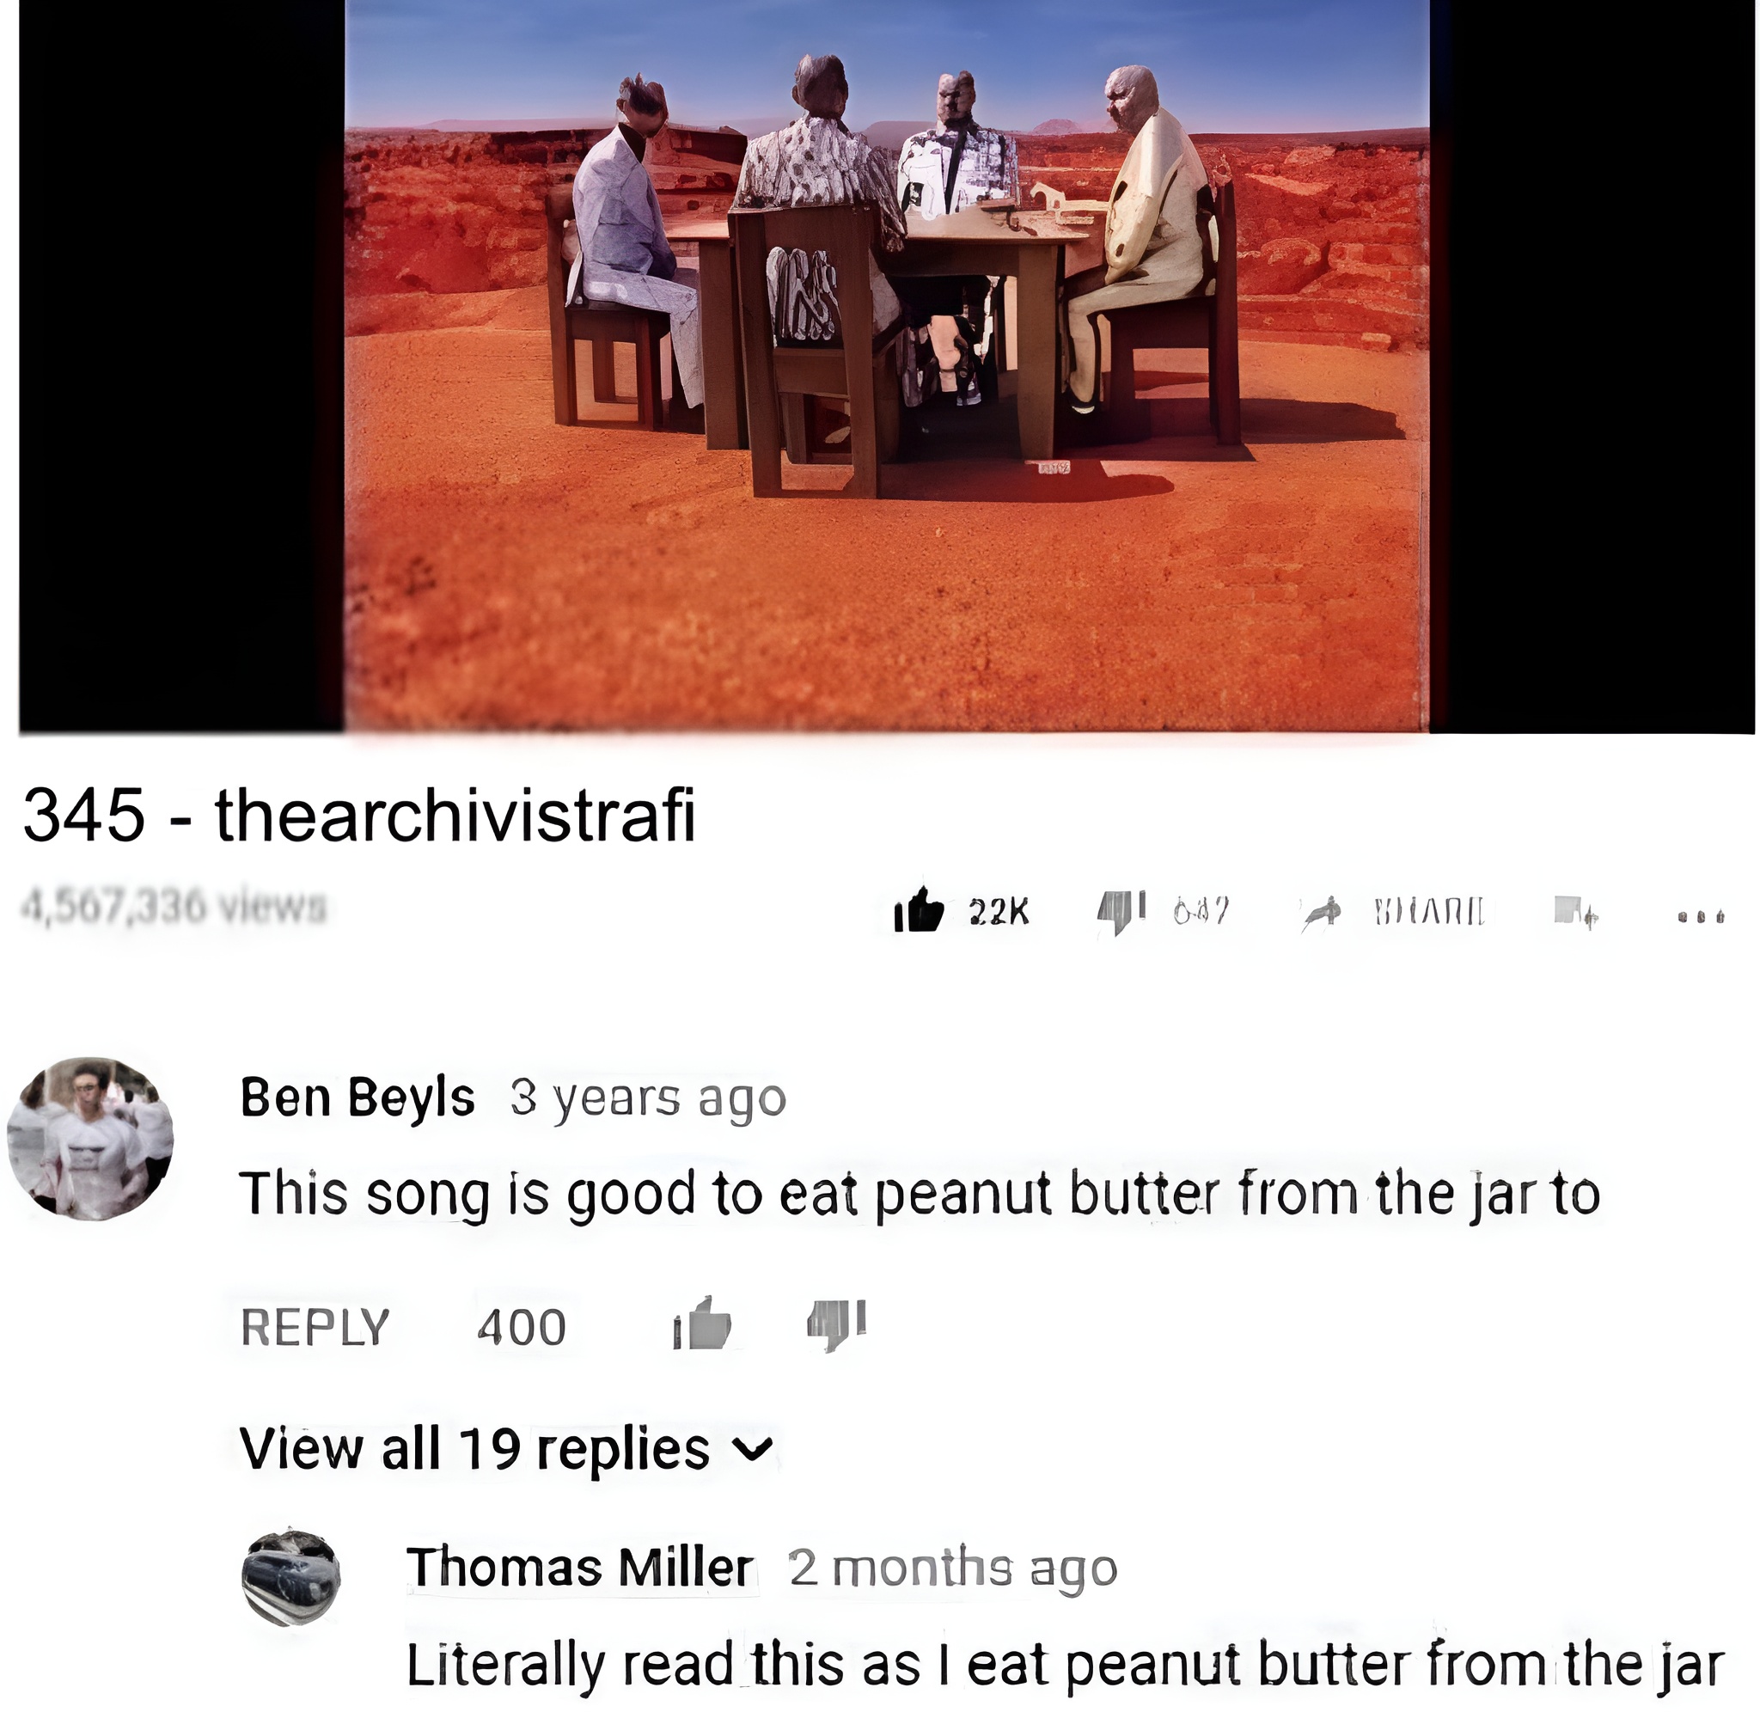Click the Share arrow icon
The width and height of the screenshot is (1760, 1712).
point(1322,914)
